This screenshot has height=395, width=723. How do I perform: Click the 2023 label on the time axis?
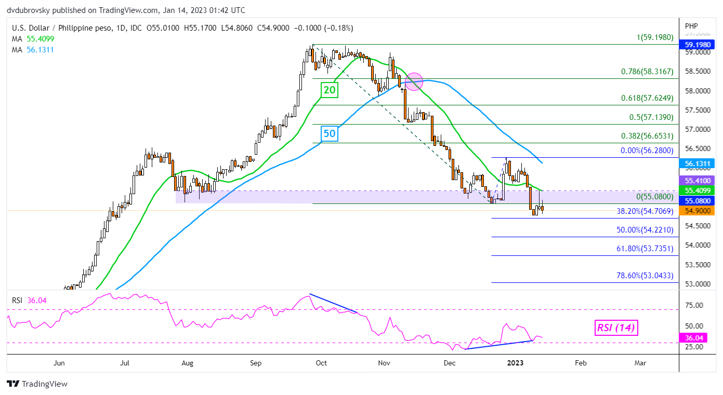point(515,363)
